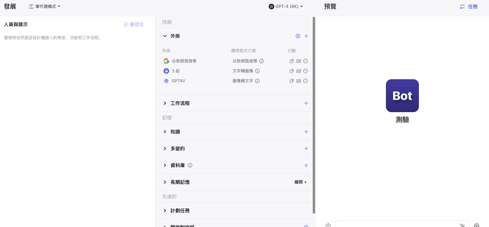Expand the 計劃任務 section

click(165, 211)
